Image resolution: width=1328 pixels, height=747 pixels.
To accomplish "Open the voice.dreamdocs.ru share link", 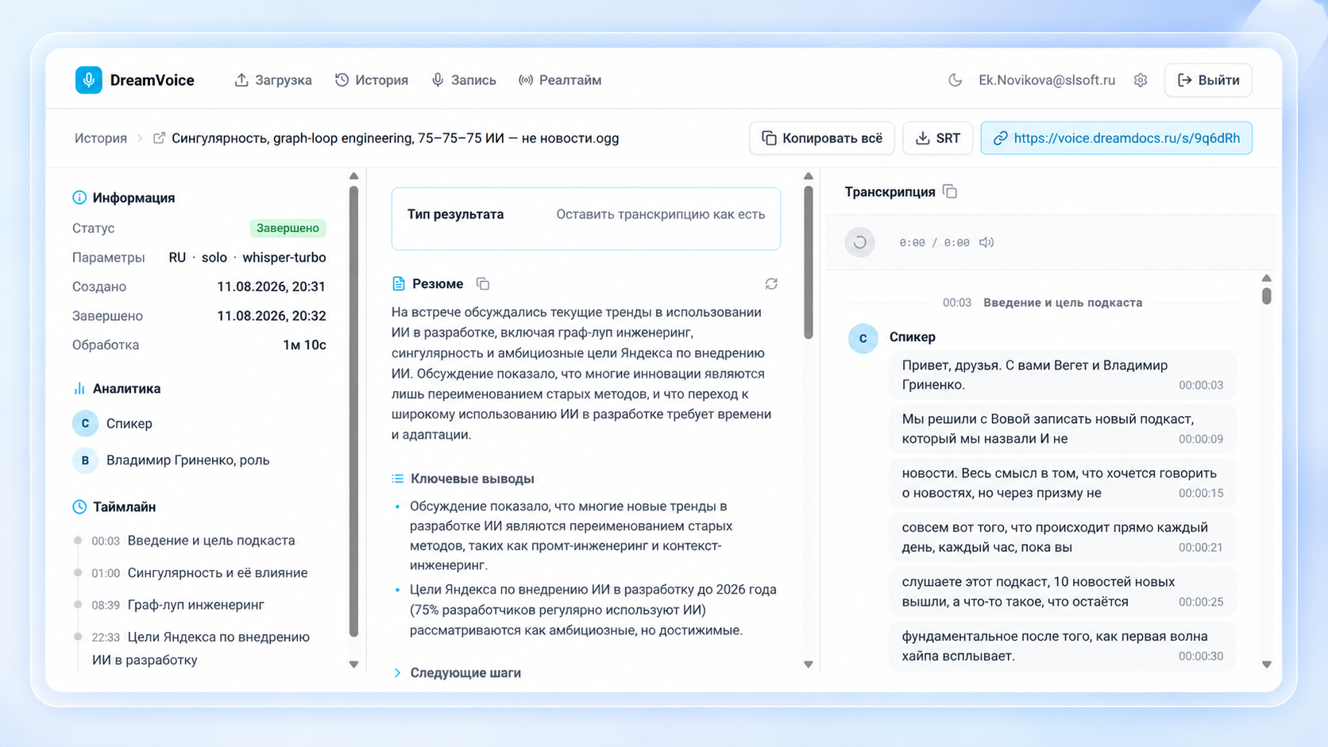I will 1117,138.
